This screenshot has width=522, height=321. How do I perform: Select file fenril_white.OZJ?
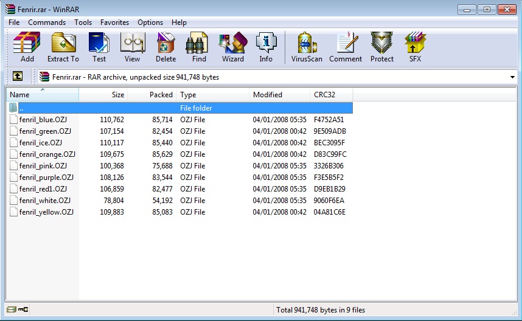click(x=44, y=201)
